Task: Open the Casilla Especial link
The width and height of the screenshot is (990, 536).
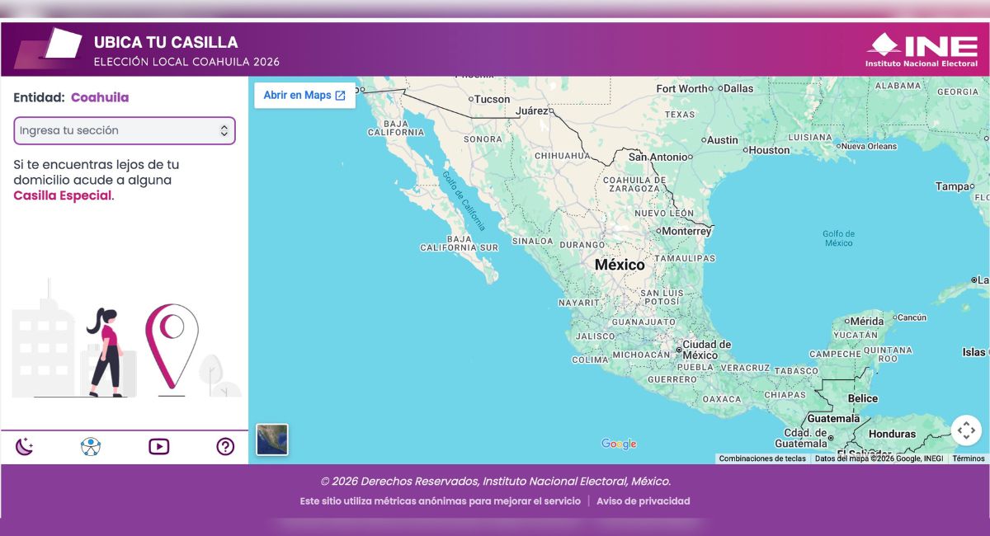Action: 62,195
